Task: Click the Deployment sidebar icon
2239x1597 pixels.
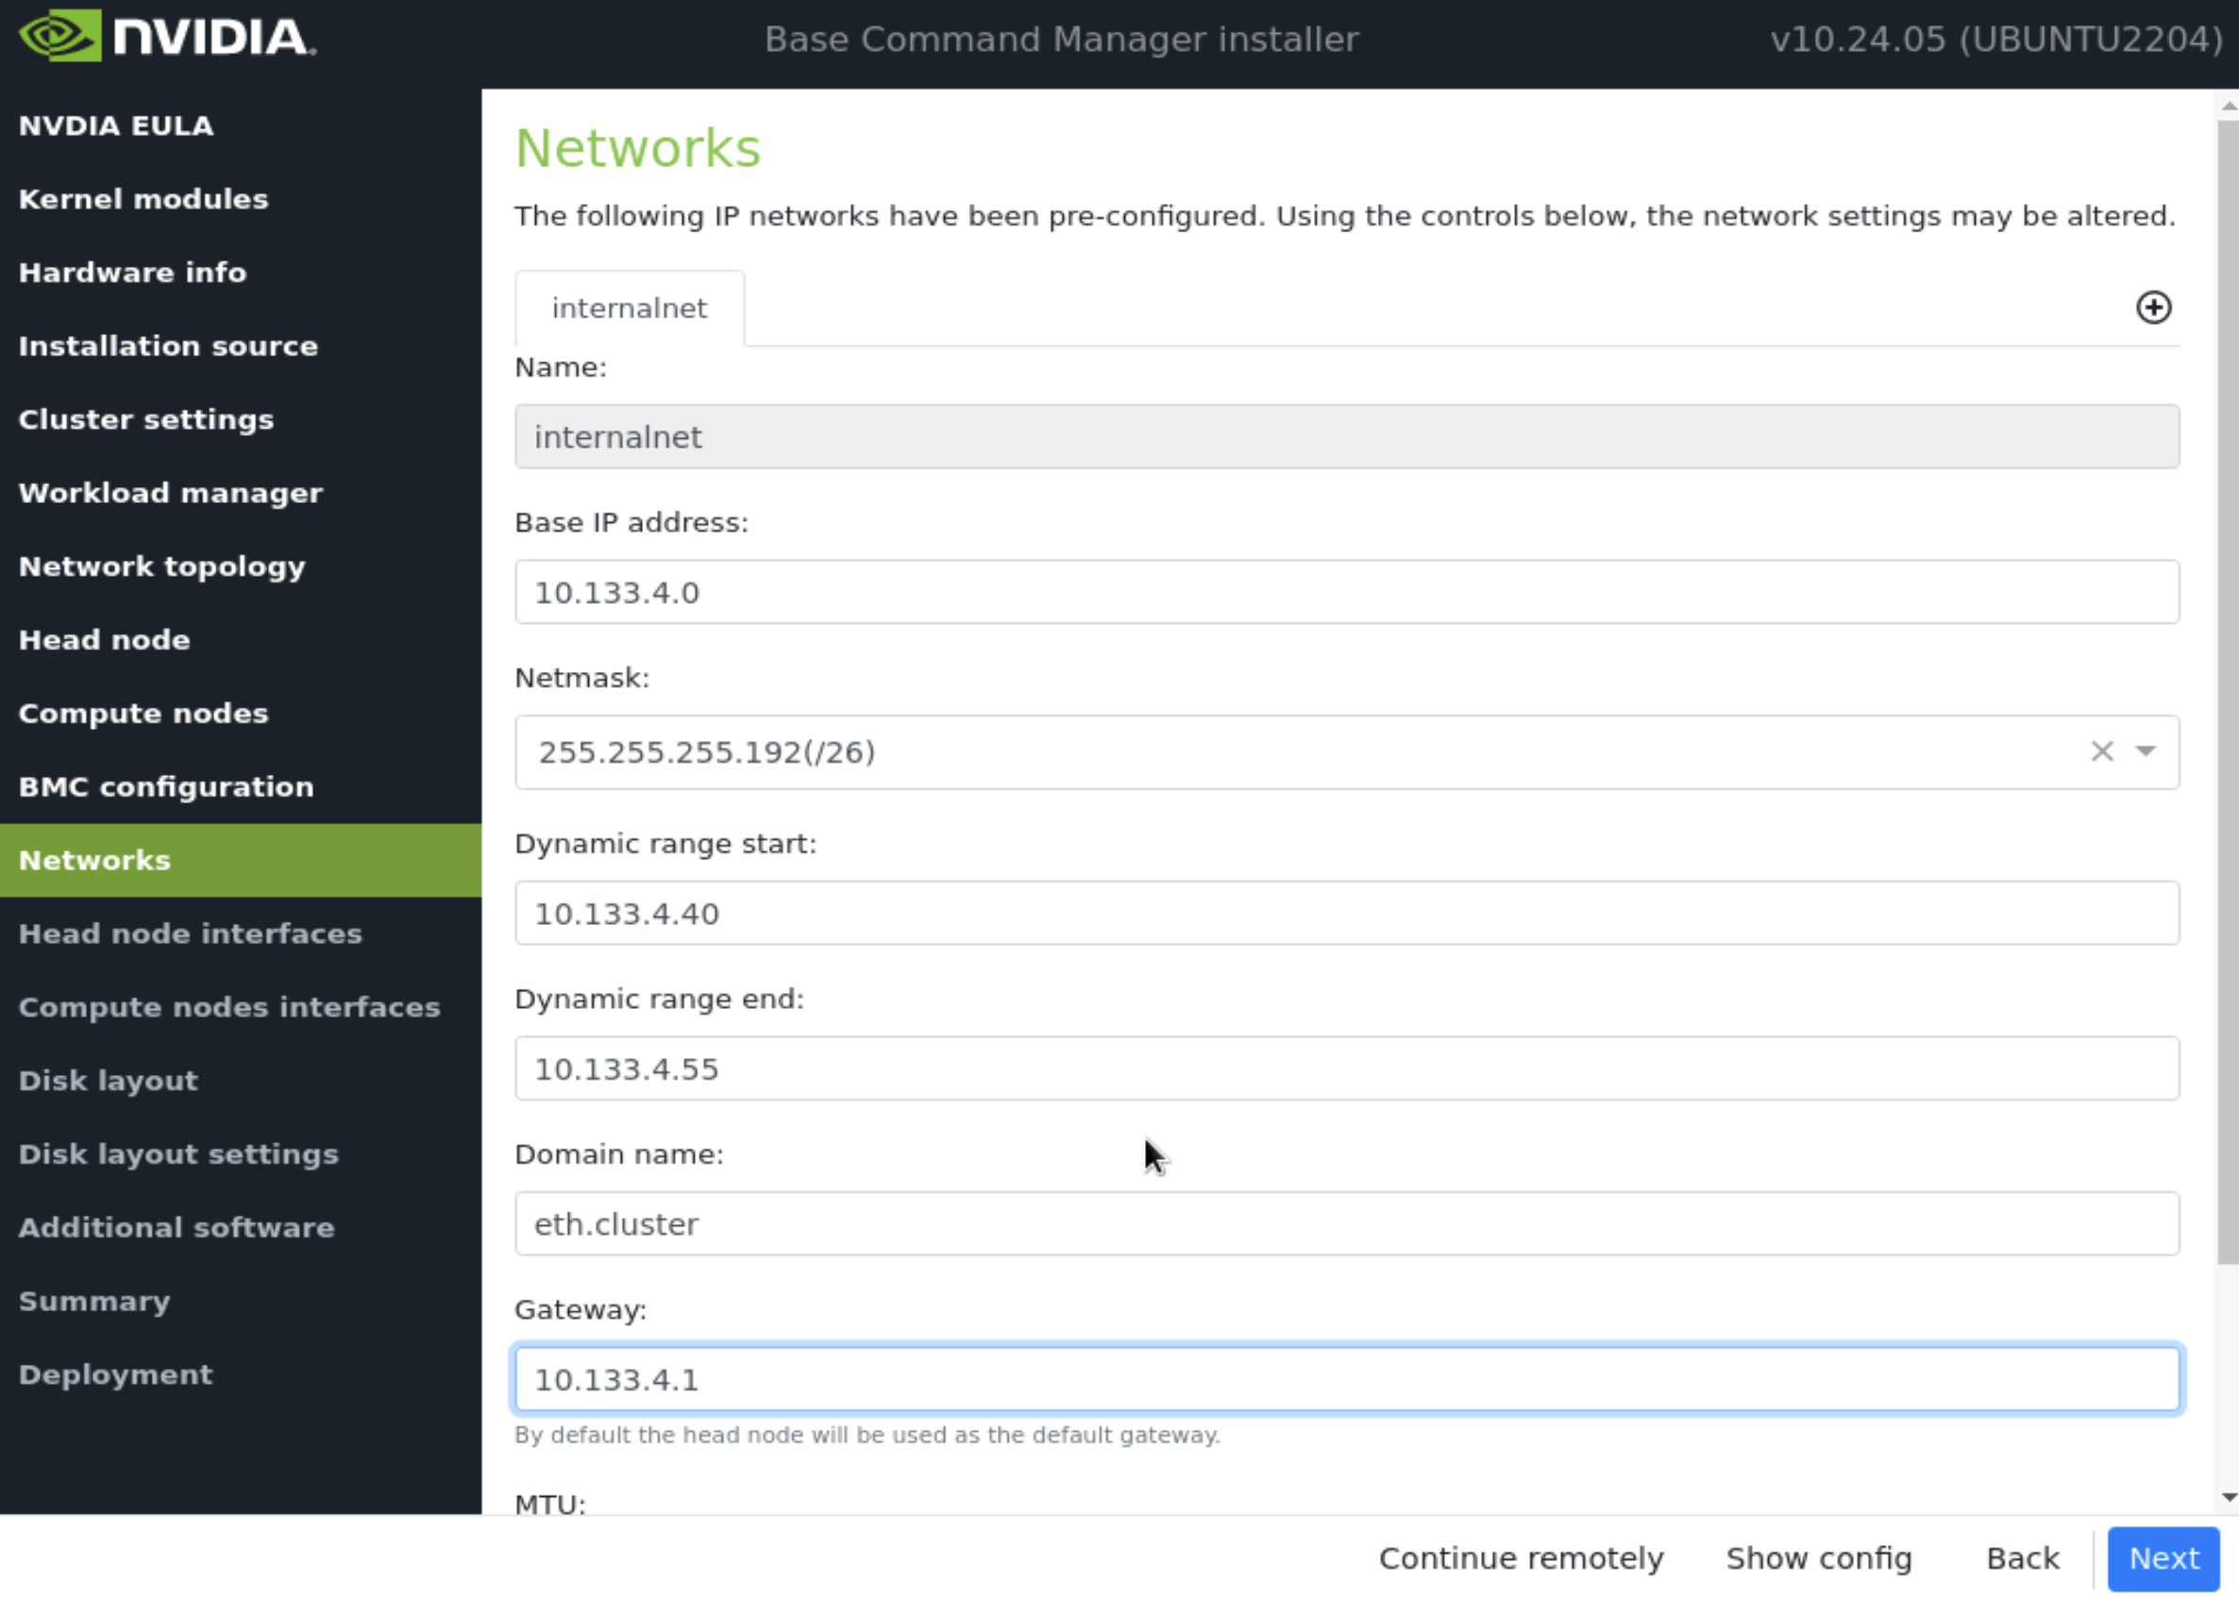Action: [x=114, y=1374]
